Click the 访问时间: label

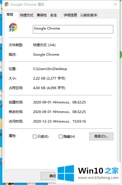click(16, 121)
